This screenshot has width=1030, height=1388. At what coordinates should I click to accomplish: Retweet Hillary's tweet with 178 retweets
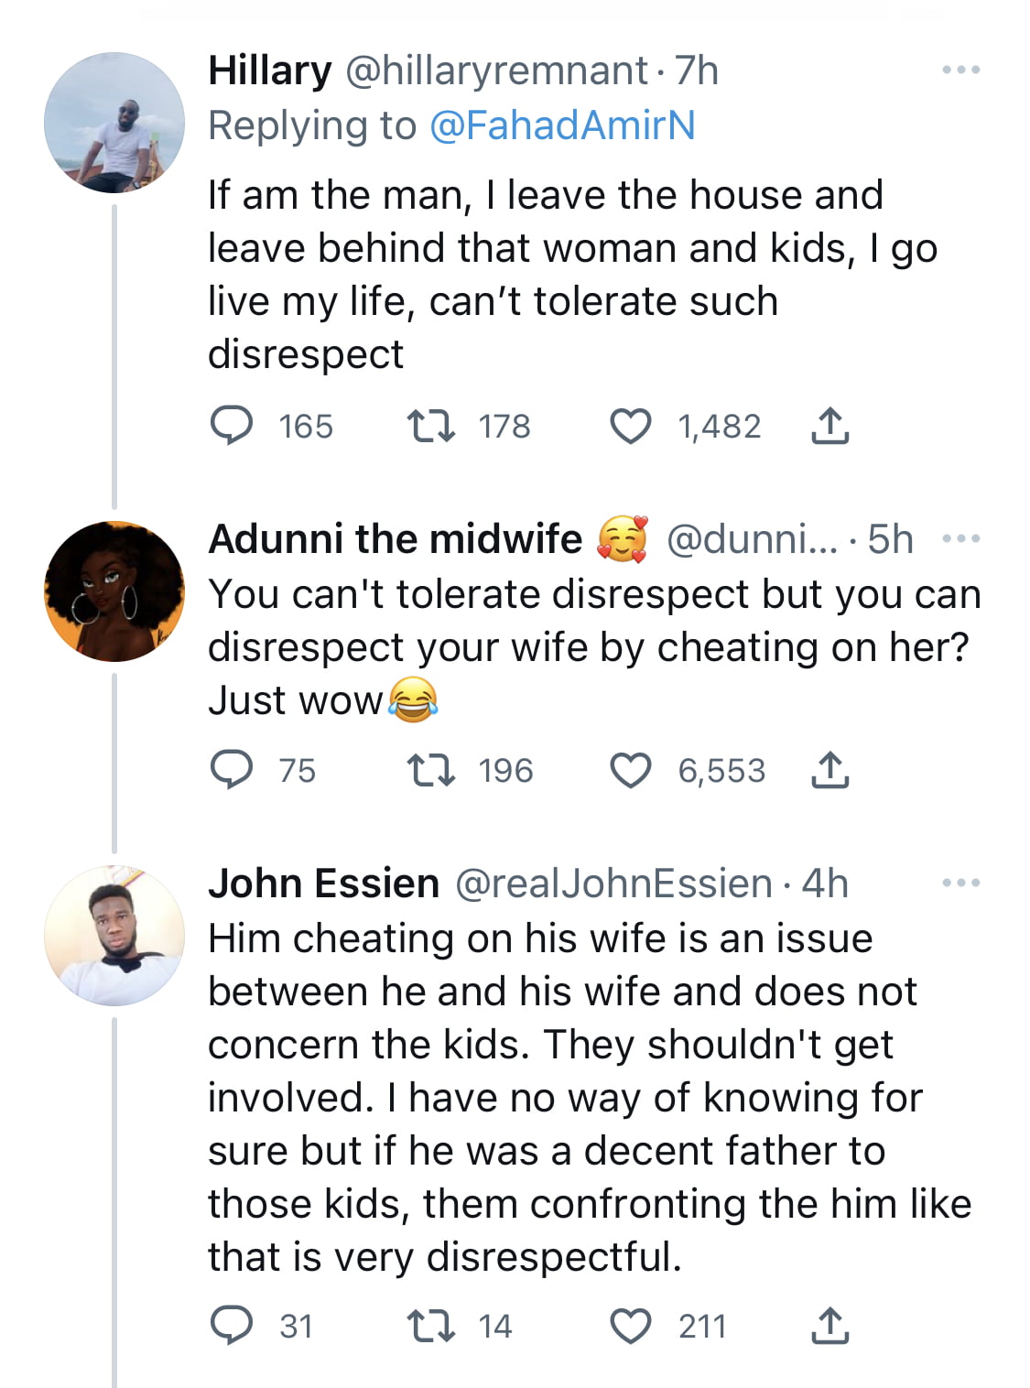click(x=430, y=426)
